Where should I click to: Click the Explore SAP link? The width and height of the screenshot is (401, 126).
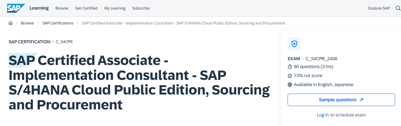[379, 8]
